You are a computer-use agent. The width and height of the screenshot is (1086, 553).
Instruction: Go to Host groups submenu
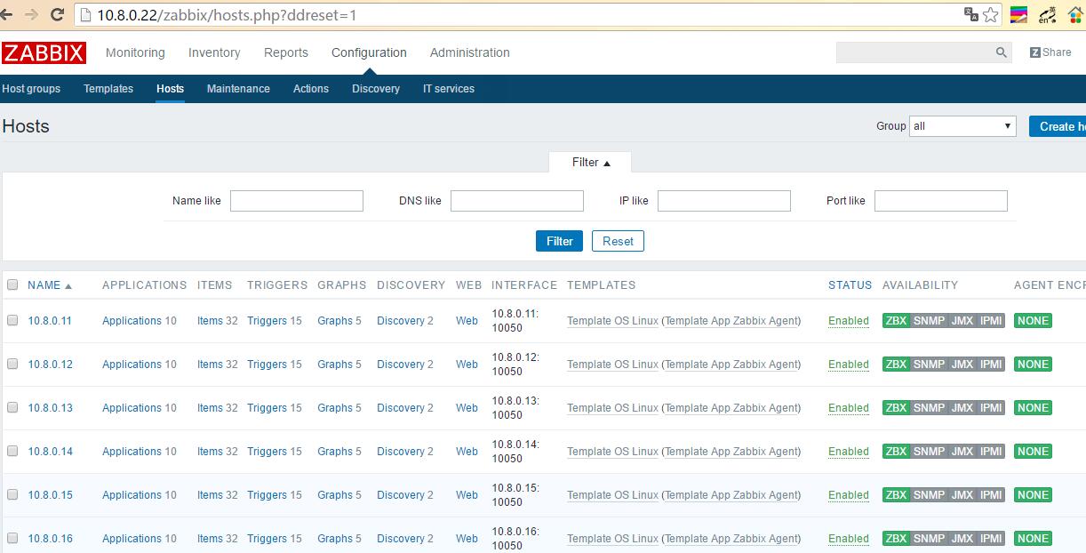31,89
